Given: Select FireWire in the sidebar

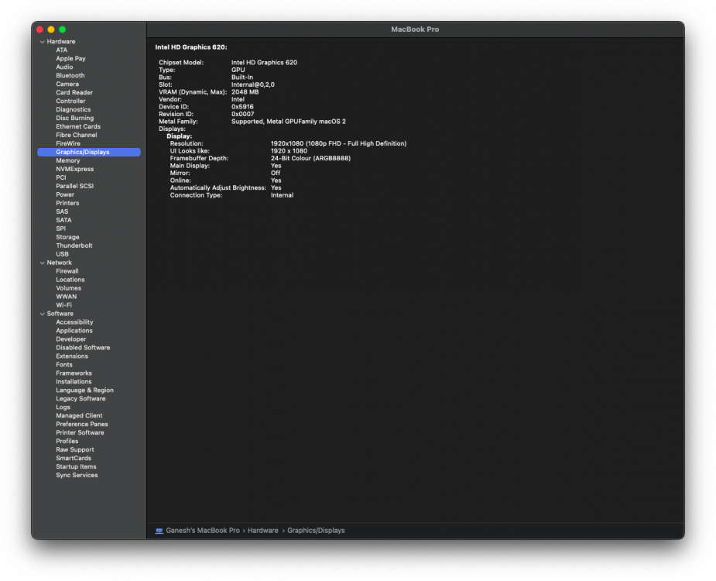Looking at the screenshot, I should pos(68,143).
